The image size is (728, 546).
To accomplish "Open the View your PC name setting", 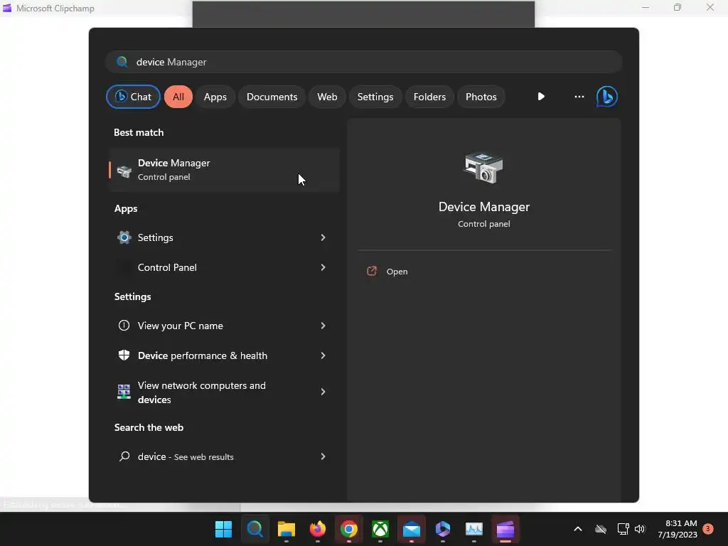I will tap(223, 326).
